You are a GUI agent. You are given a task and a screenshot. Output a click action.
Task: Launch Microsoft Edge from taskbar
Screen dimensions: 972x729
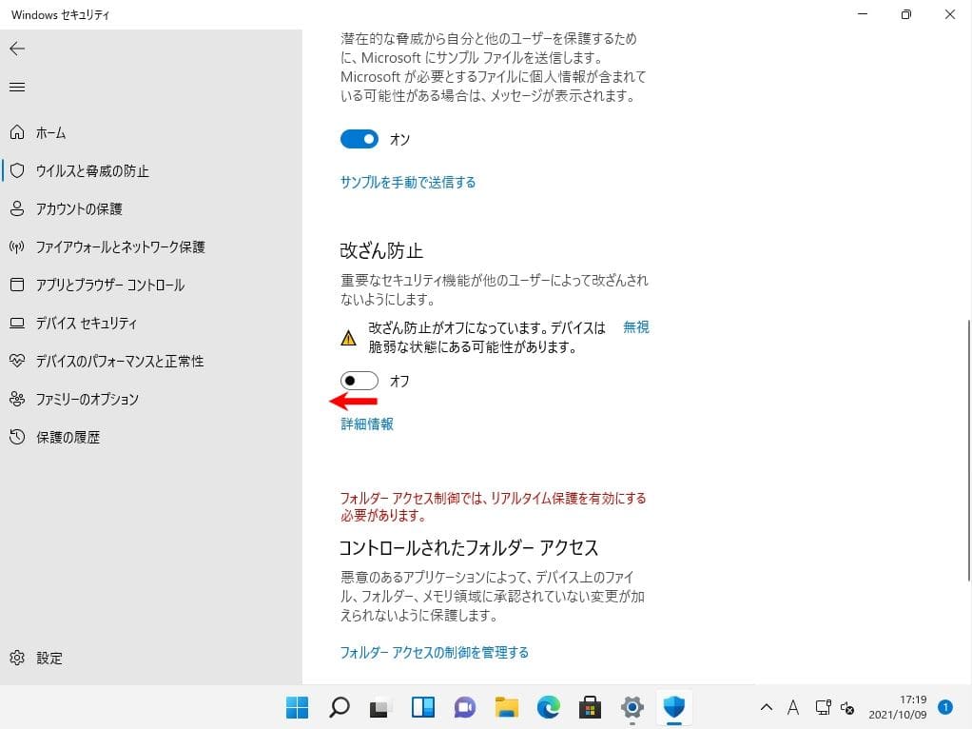point(548,707)
